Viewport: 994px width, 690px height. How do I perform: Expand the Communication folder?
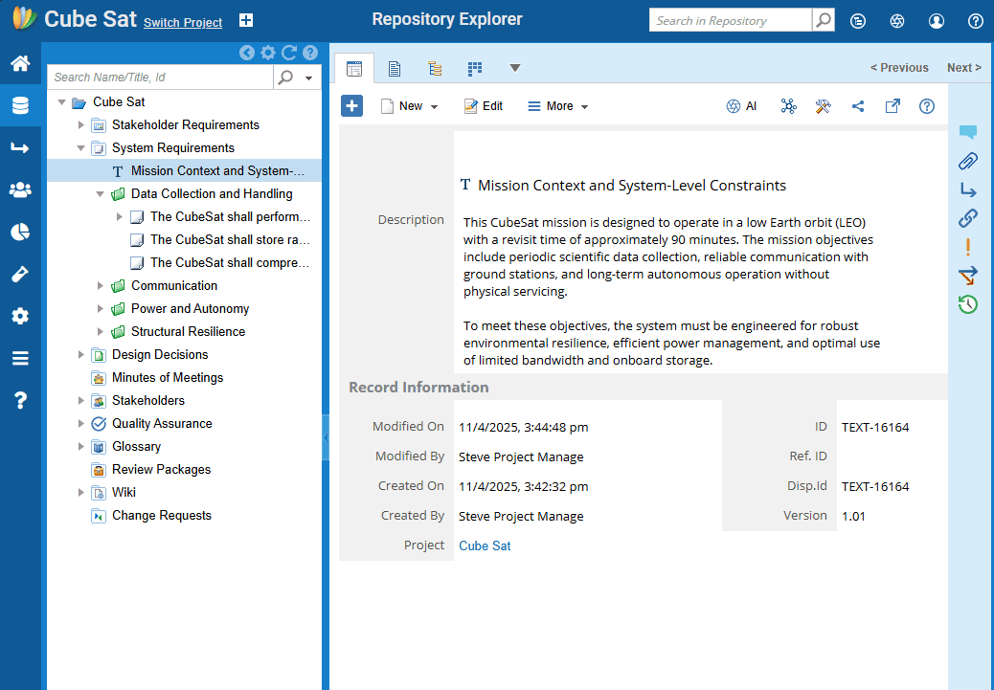click(x=101, y=286)
